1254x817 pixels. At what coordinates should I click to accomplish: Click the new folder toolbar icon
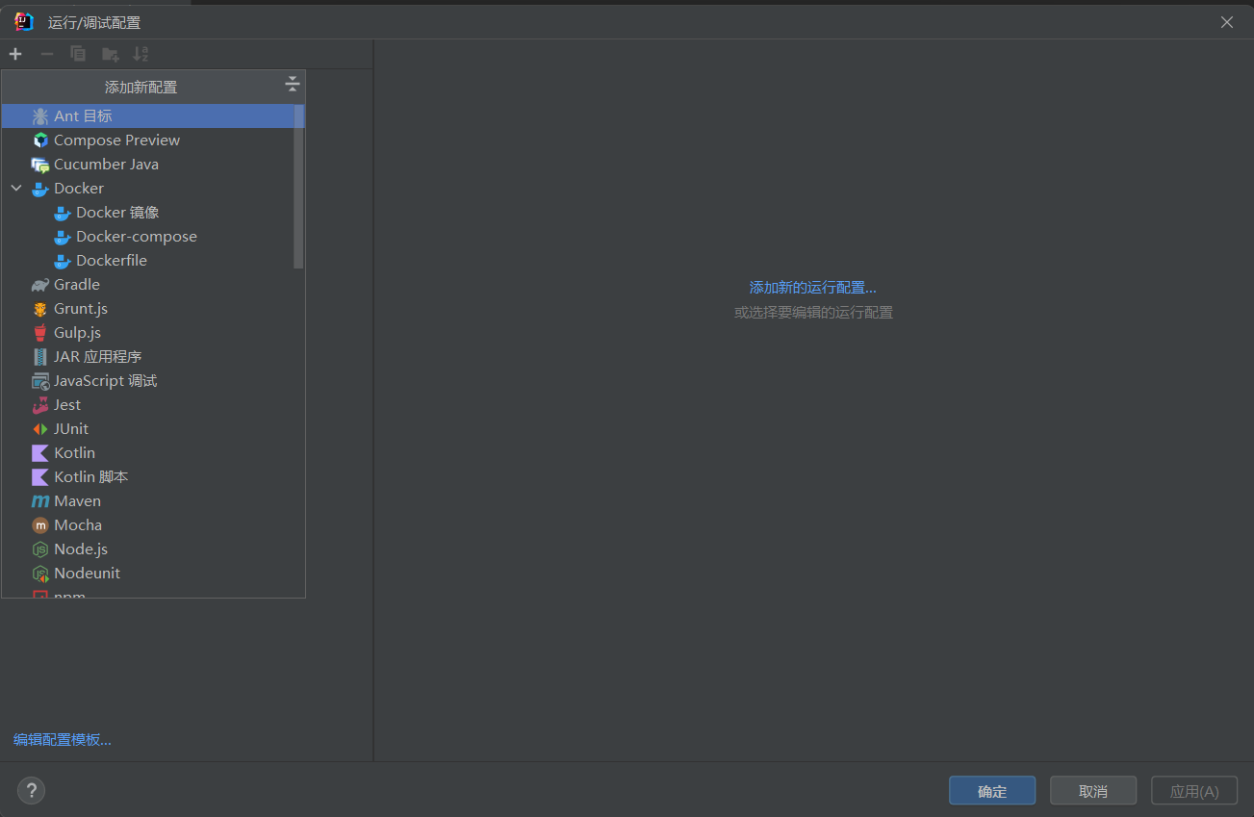[111, 54]
